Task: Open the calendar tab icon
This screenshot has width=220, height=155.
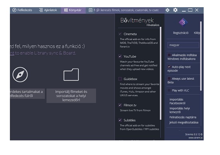Action: tap(90, 10)
